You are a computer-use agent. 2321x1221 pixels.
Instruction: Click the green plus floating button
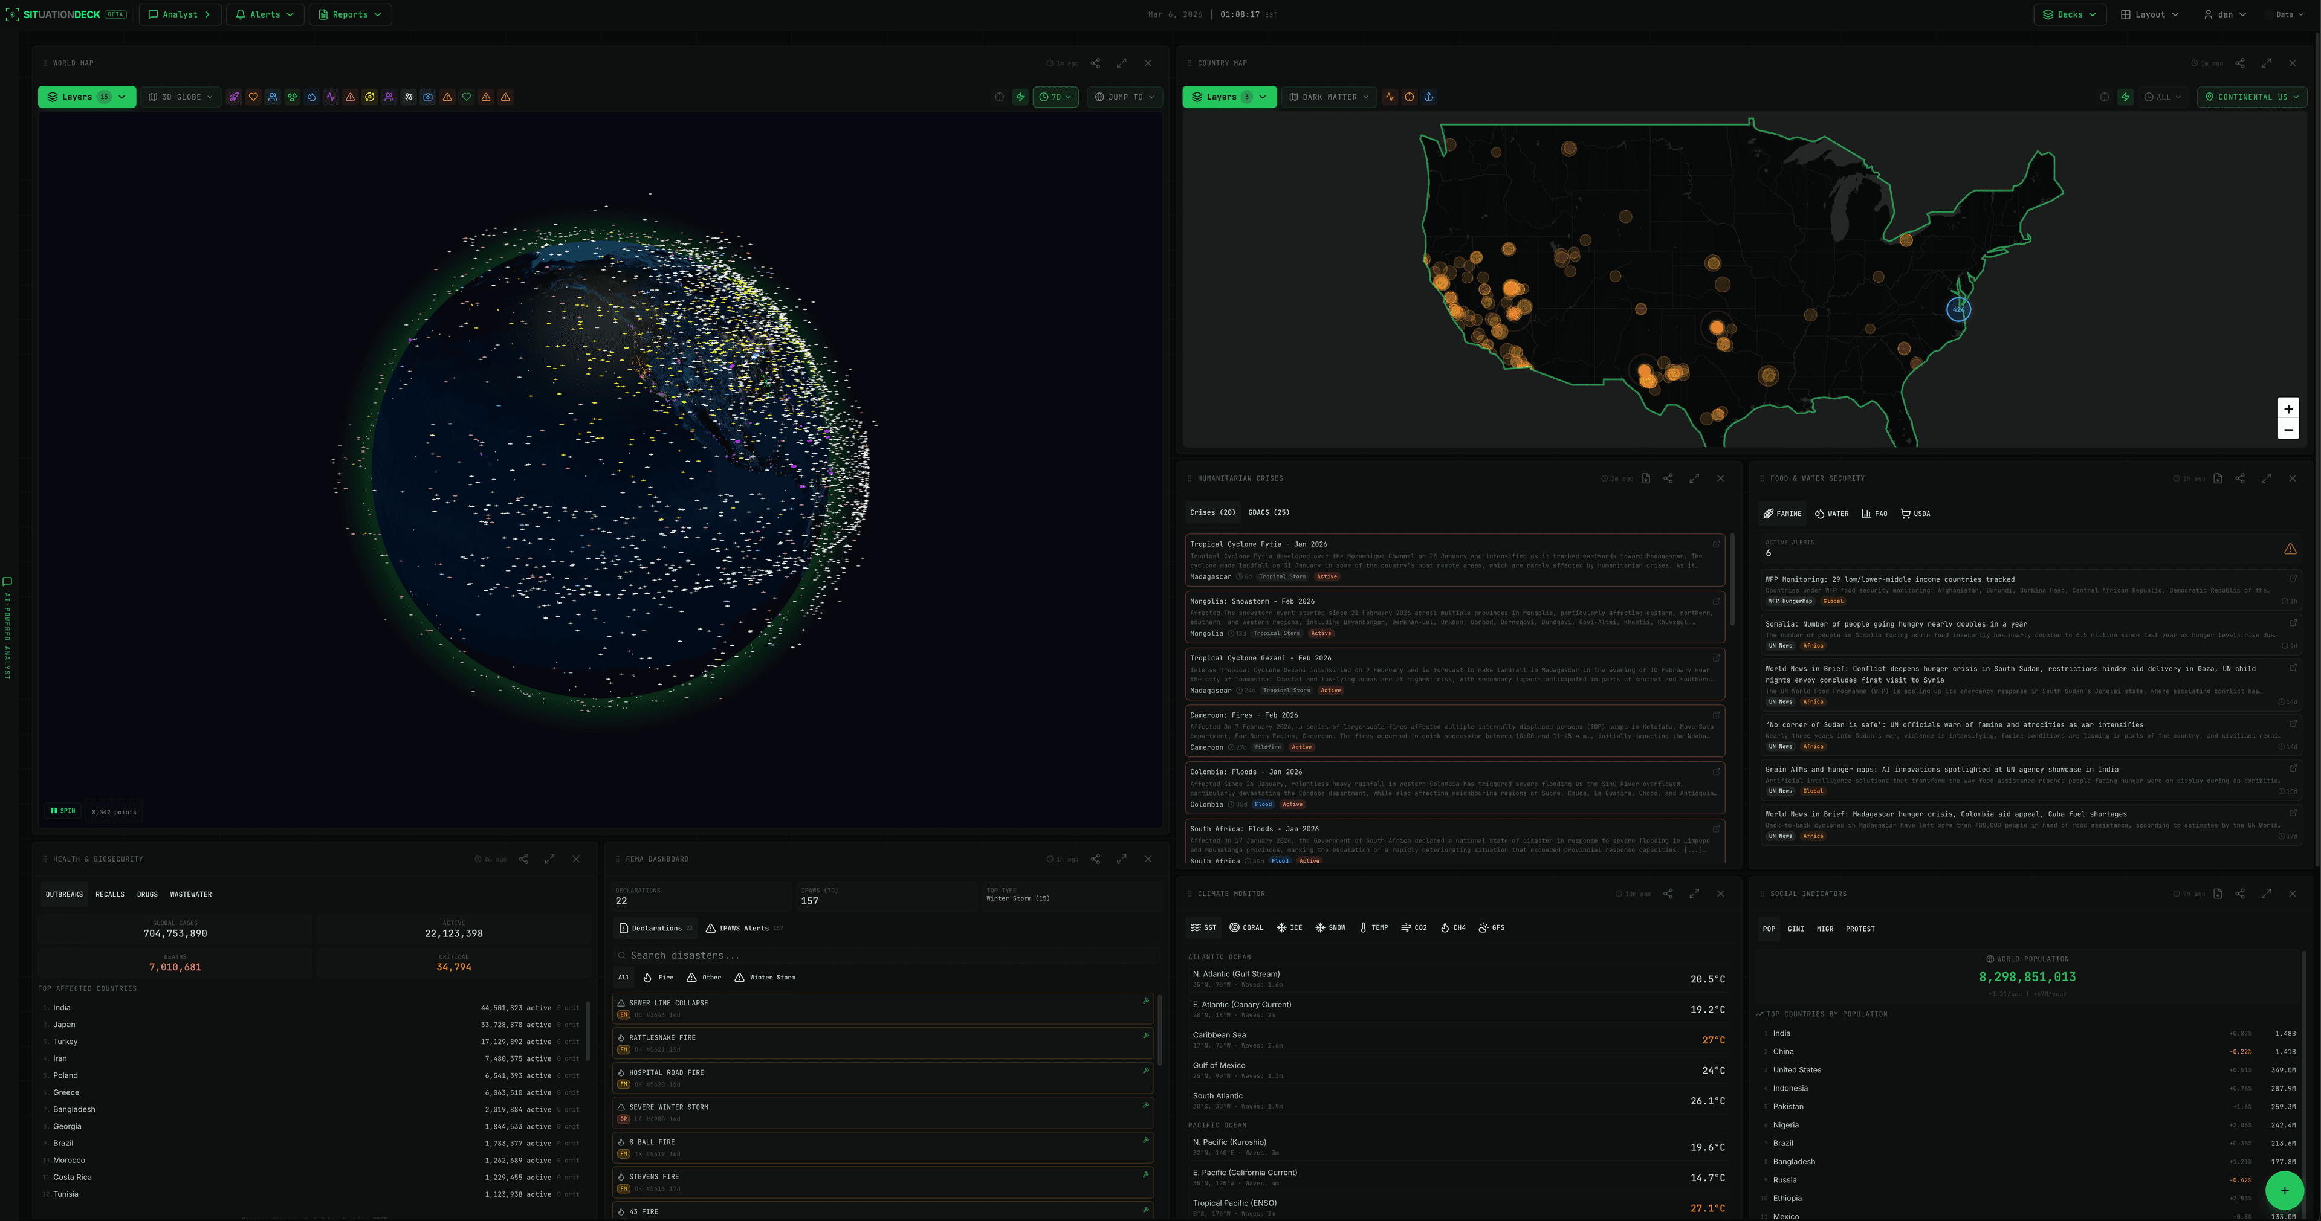click(2284, 1190)
